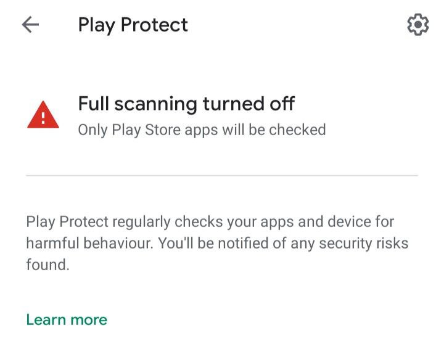
Task: Tap the Full scanning turned off heading
Action: tap(186, 104)
